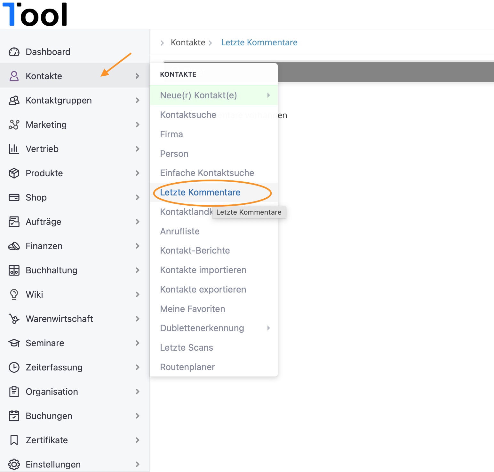Expand the Aufträge sidebar chevron
494x472 pixels.
[x=138, y=222]
